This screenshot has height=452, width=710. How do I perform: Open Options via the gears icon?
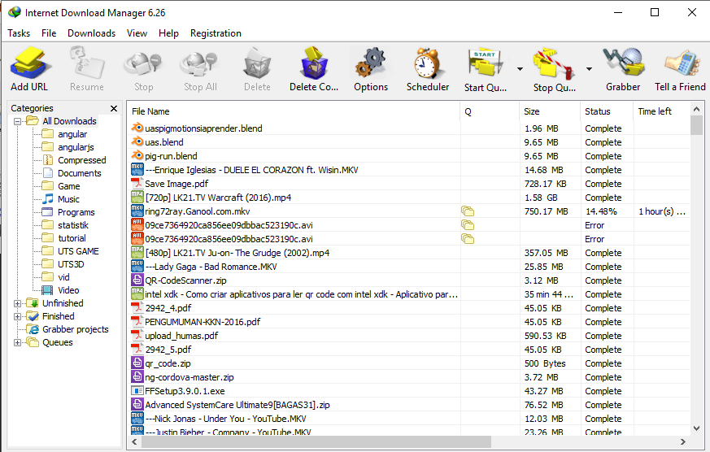[x=370, y=63]
